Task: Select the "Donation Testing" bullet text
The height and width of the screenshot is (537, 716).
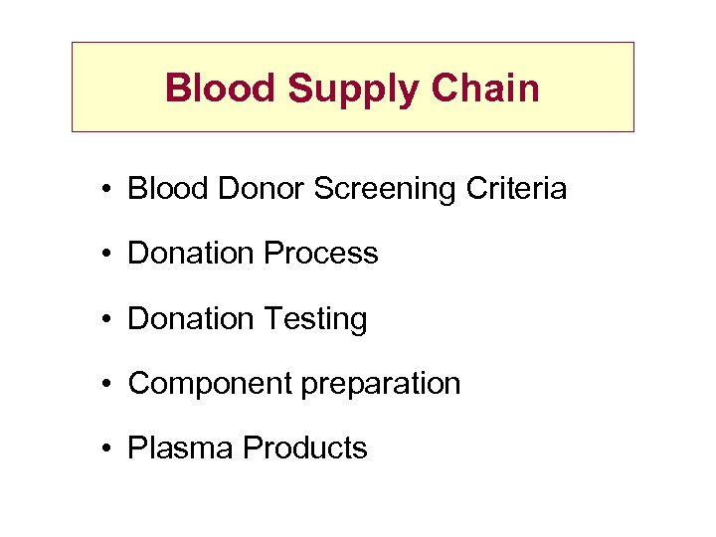Action: tap(248, 318)
